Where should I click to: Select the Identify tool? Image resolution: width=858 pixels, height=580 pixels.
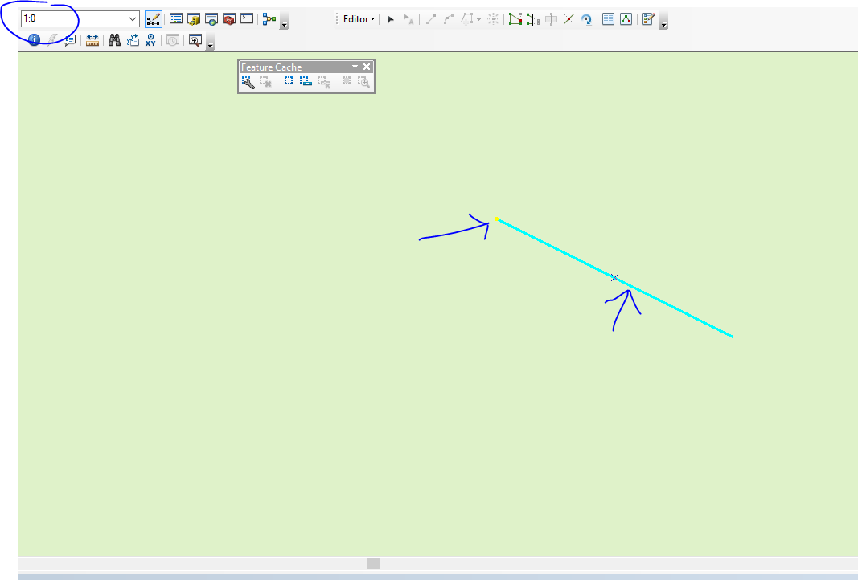click(34, 40)
